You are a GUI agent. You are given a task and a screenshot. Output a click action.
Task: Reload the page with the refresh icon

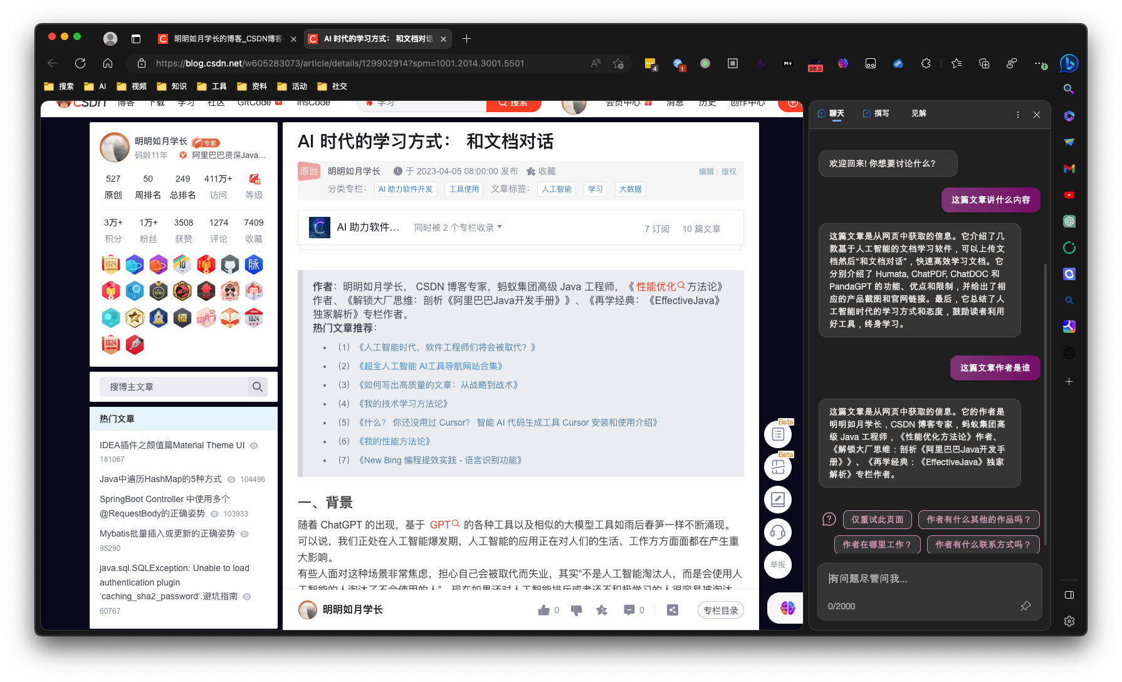point(80,63)
